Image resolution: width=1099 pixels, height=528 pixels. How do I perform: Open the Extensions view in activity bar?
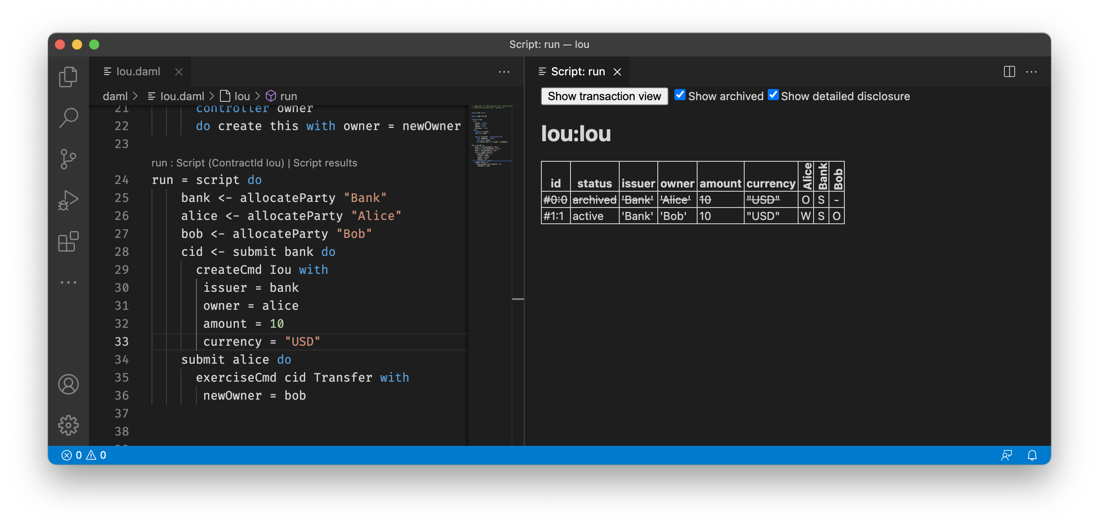[x=68, y=242]
